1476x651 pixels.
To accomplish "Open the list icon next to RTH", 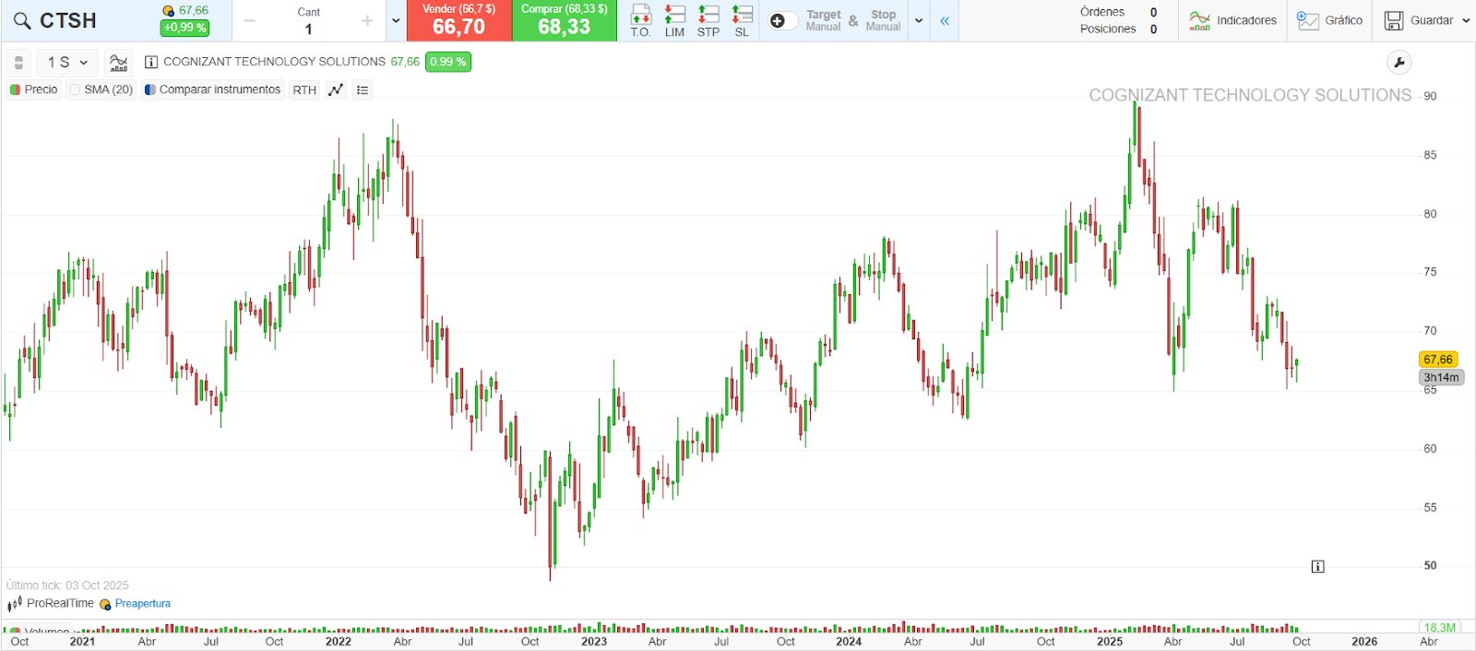I will (x=363, y=89).
